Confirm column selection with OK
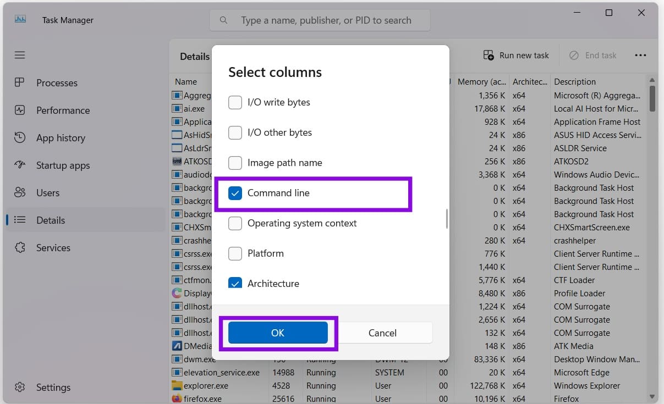Viewport: 664px width, 404px height. tap(278, 333)
